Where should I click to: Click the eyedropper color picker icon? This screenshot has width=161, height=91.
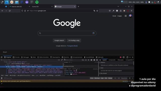click(62, 60)
